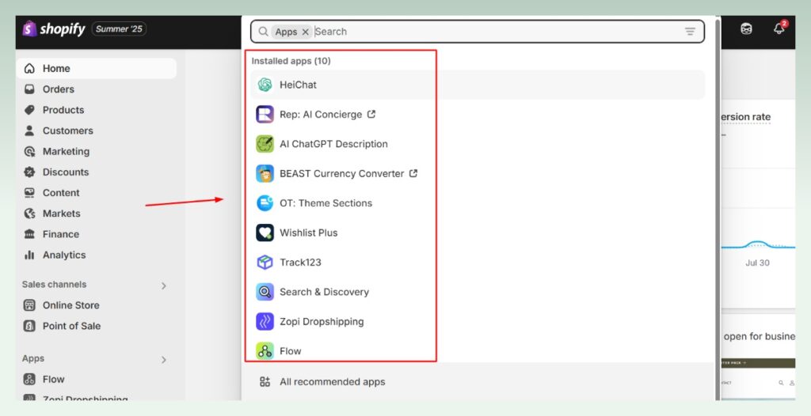Image resolution: width=811 pixels, height=416 pixels.
Task: Click the All recommended apps grid icon
Action: click(265, 382)
